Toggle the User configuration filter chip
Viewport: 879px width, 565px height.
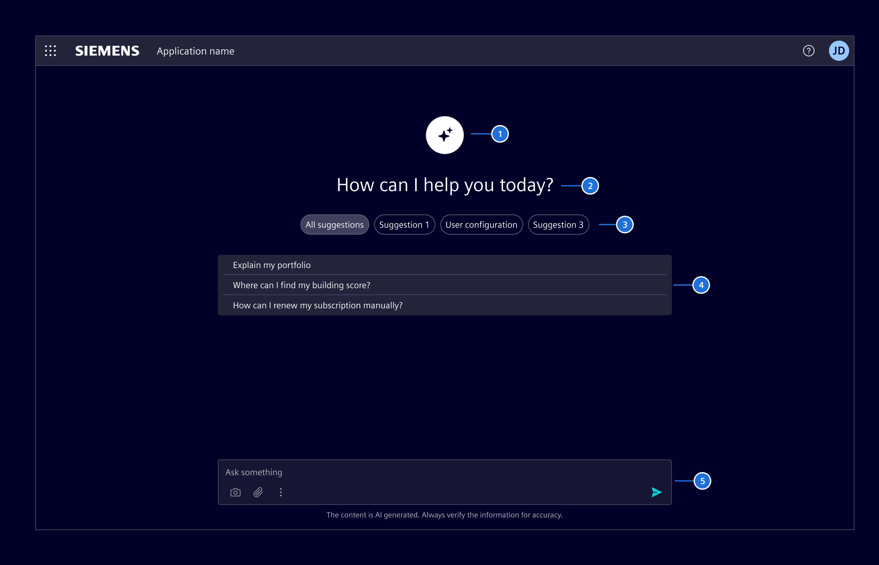pyautogui.click(x=481, y=225)
